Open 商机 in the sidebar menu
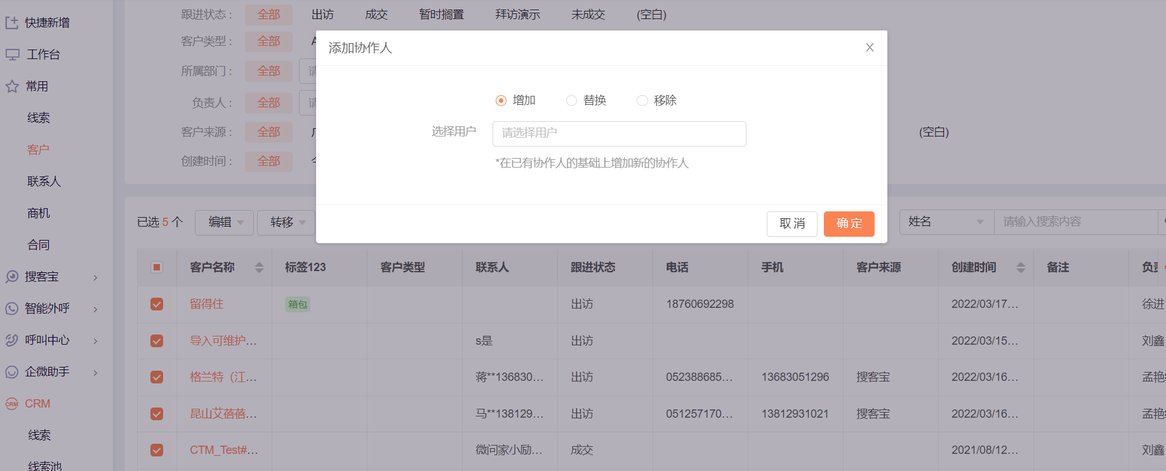The image size is (1166, 471). [39, 213]
